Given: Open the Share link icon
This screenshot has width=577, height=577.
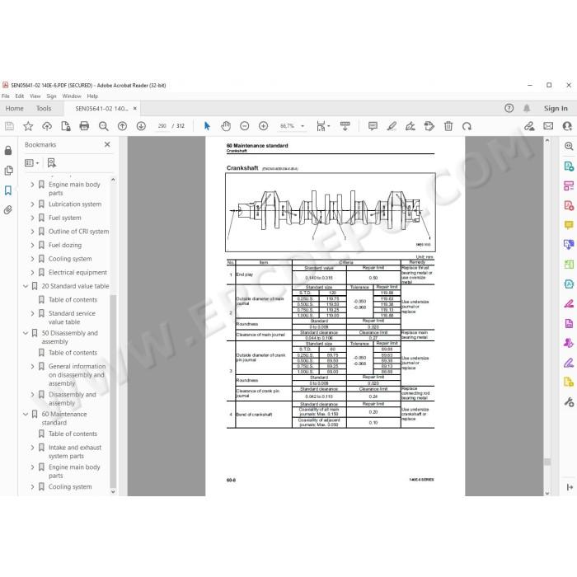Looking at the screenshot, I should pyautogui.click(x=529, y=126).
